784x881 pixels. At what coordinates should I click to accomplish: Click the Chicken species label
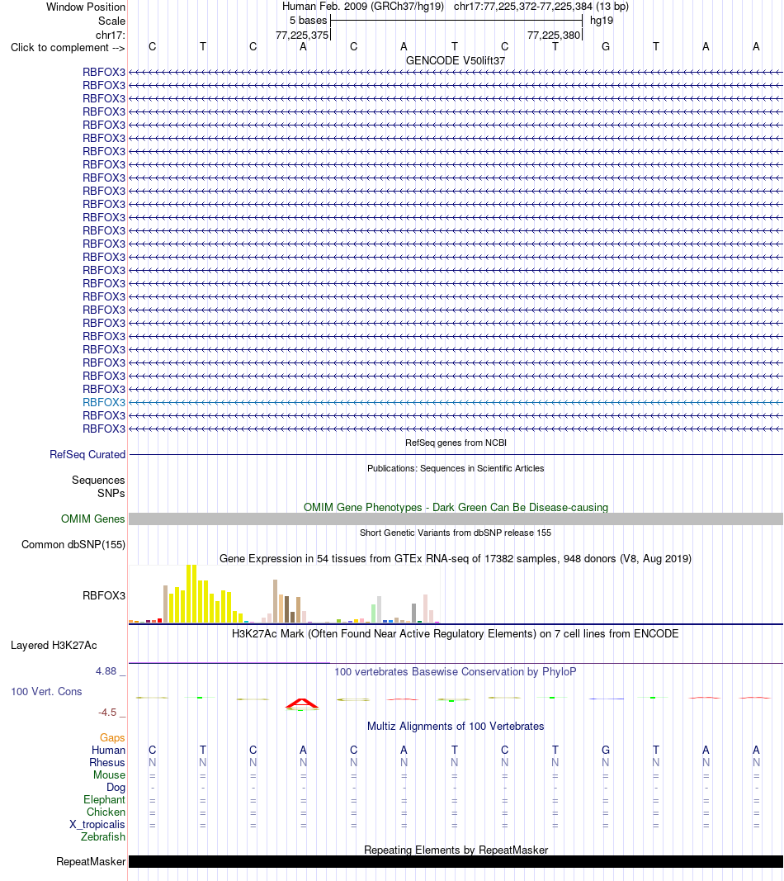[106, 812]
